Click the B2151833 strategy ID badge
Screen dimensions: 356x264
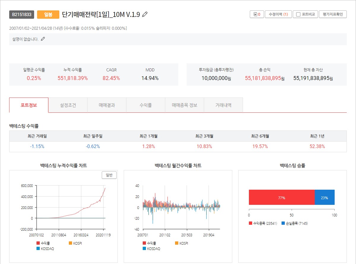coord(22,15)
